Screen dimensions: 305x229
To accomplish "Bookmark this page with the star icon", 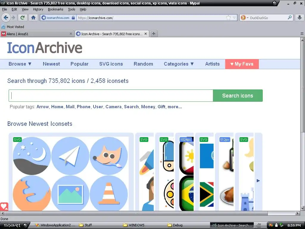I will (x=228, y=18).
